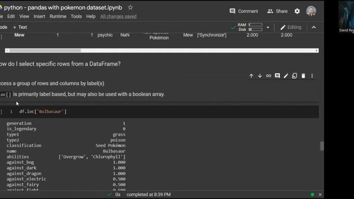Open the Tools menu
The width and height of the screenshot is (354, 199).
(76, 17)
